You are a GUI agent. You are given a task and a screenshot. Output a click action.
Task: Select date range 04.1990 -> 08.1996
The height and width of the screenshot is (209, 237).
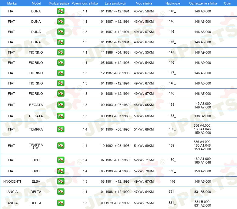(x=115, y=129)
